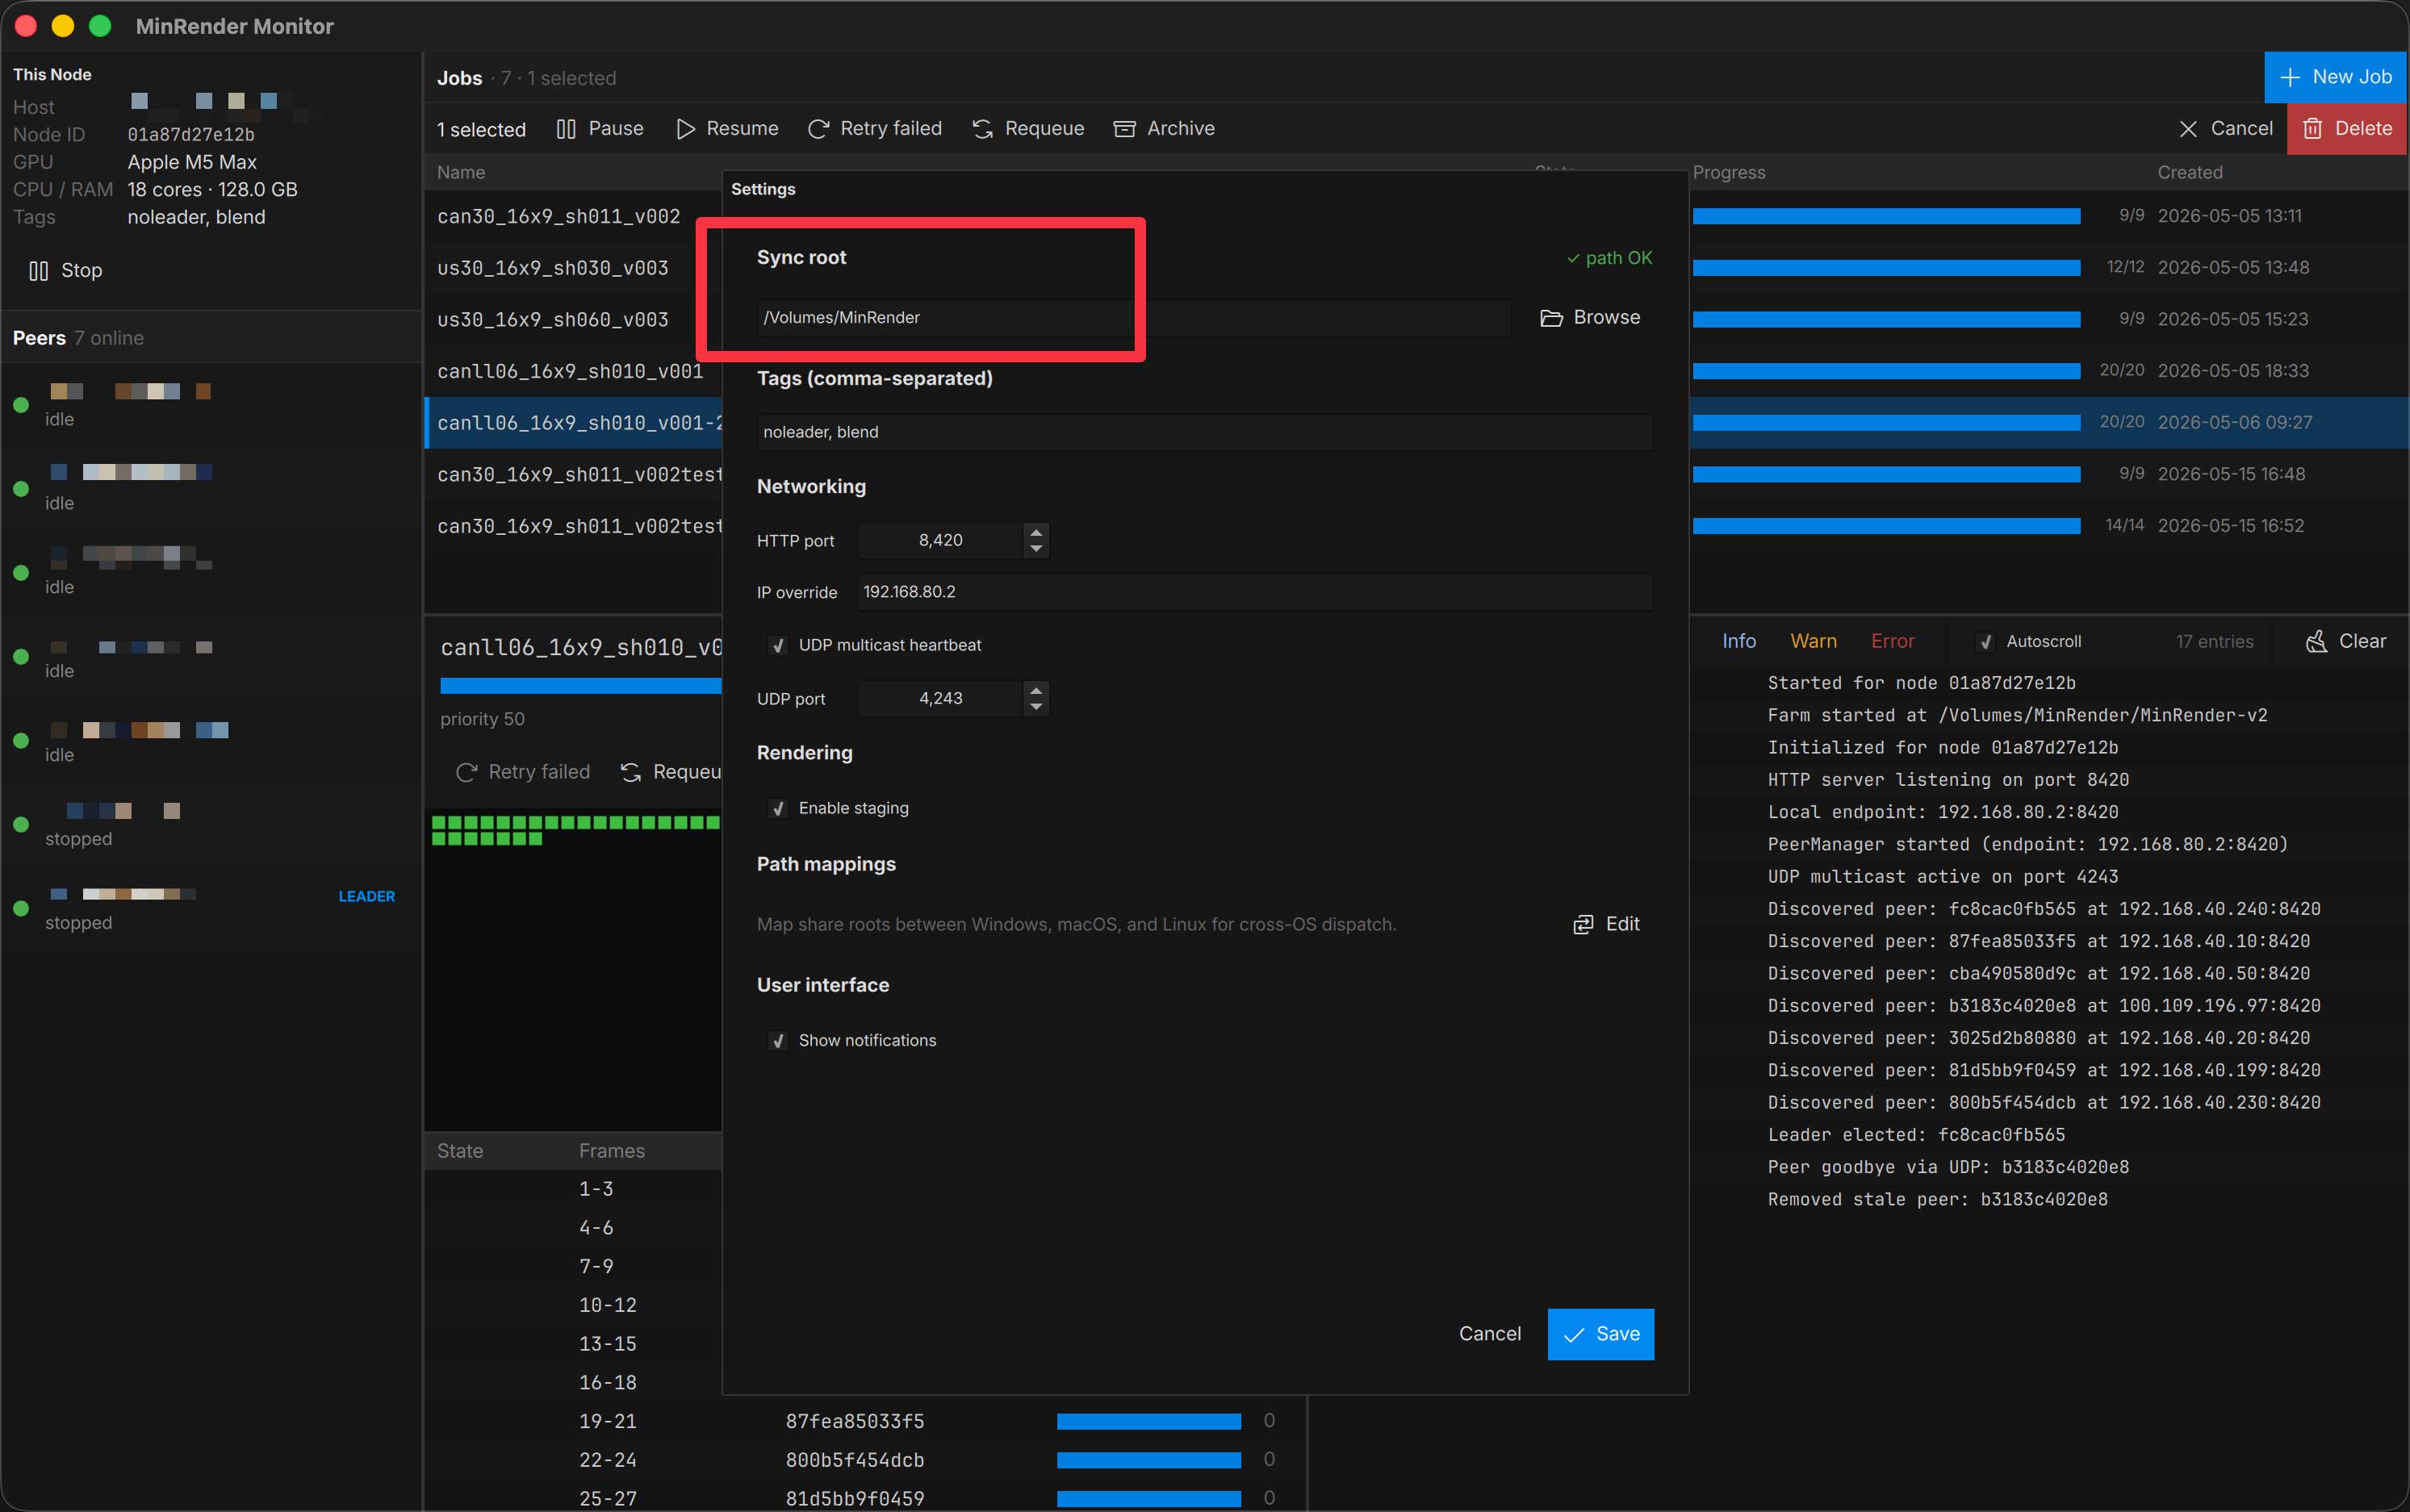Viewport: 2410px width, 1512px height.
Task: Filter the log by Warn
Action: coord(1813,641)
